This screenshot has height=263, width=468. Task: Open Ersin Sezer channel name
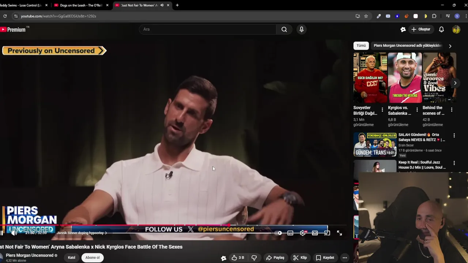click(x=406, y=145)
